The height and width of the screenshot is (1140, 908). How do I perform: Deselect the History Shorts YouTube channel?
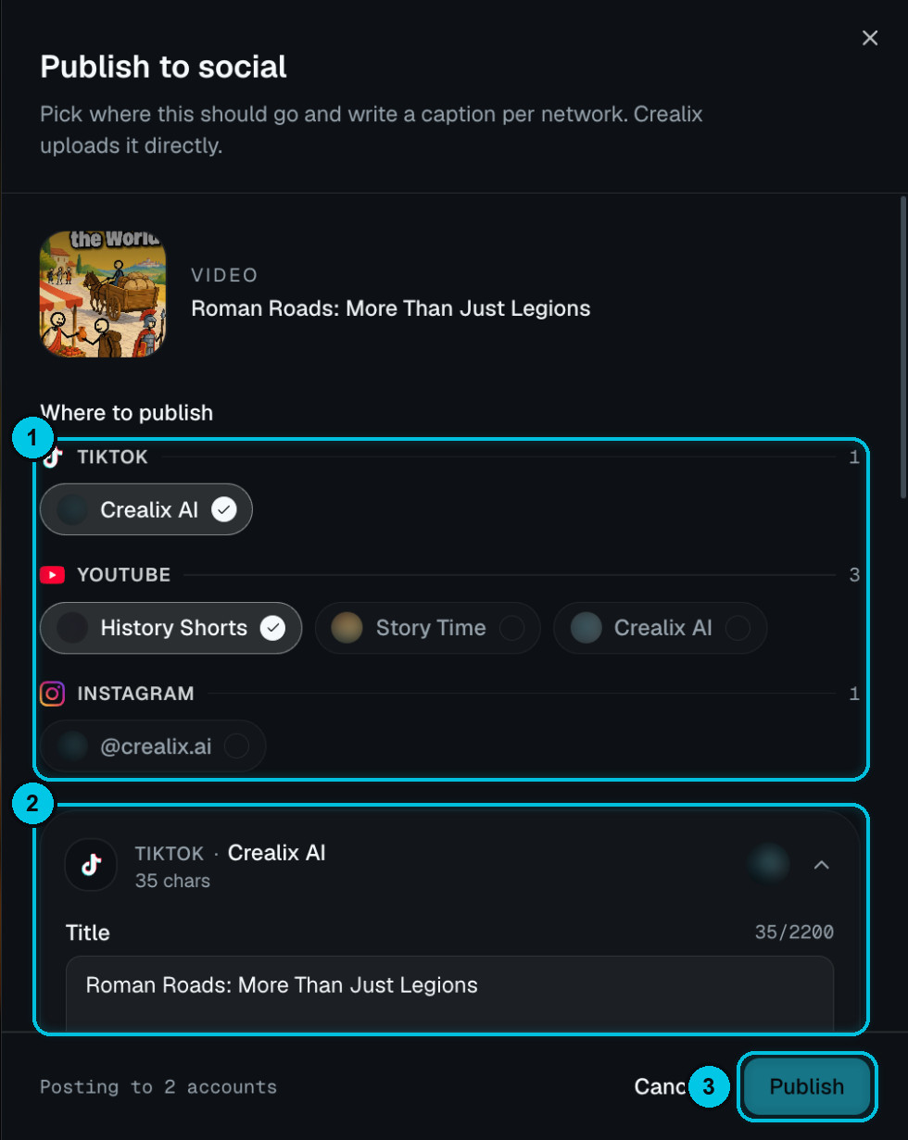[171, 628]
